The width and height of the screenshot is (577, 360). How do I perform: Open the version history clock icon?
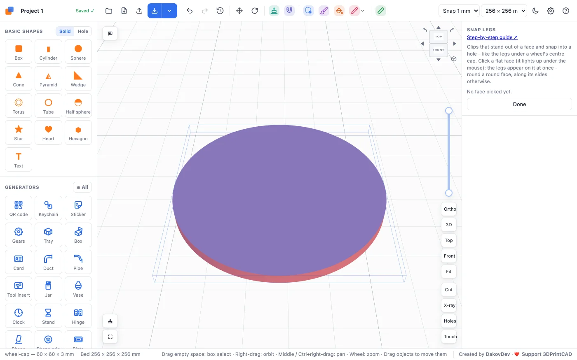(x=220, y=11)
